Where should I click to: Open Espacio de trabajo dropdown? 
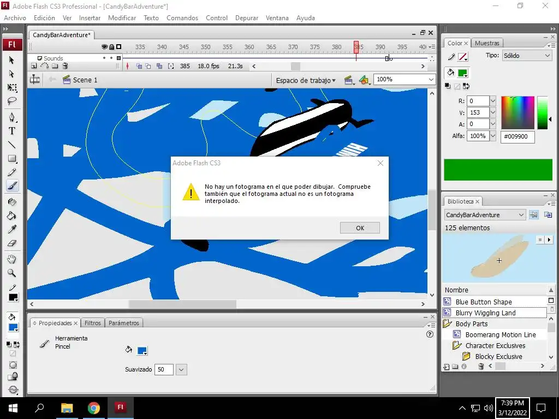coord(306,81)
